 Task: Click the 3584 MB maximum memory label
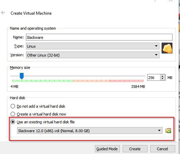[138, 87]
